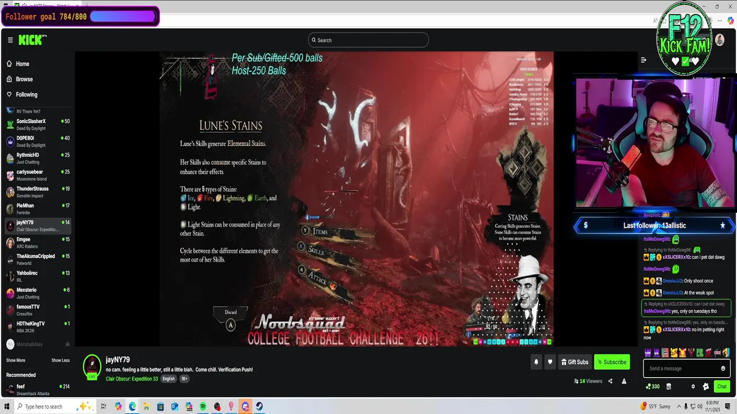The width and height of the screenshot is (737, 414).
Task: Open the emote picker in message box
Action: (x=723, y=369)
